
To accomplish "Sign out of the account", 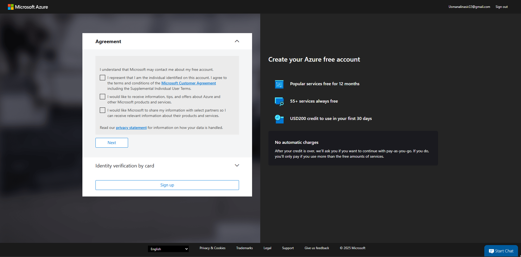I will (501, 7).
